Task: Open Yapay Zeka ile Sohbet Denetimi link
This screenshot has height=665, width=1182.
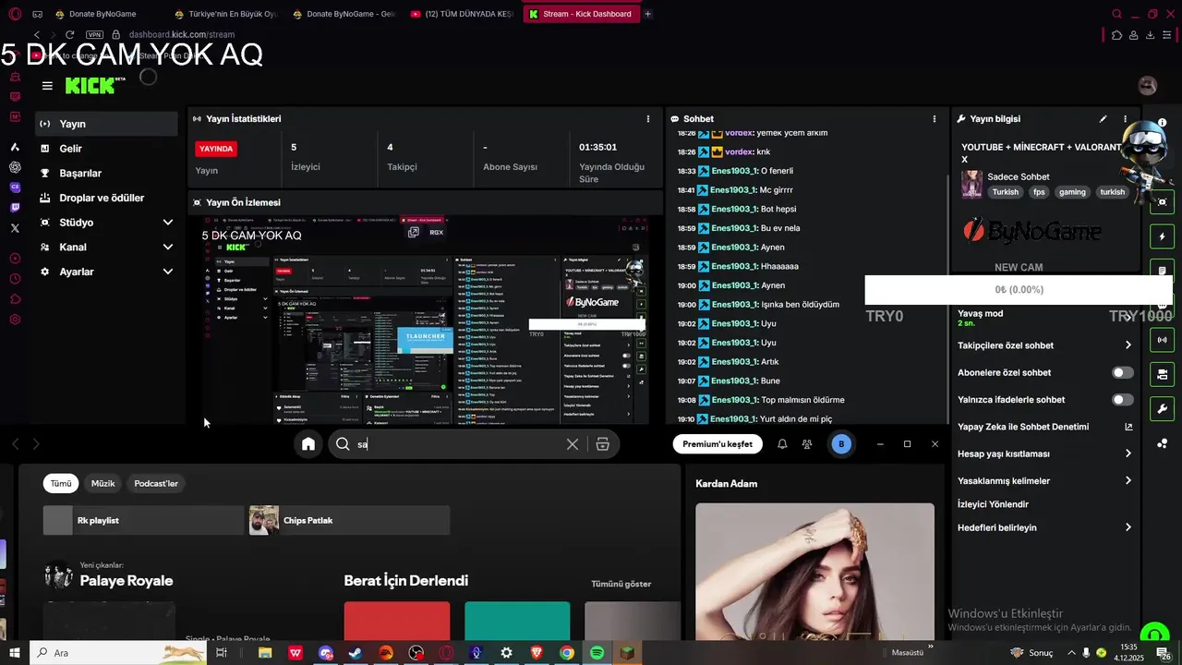Action: pos(1045,427)
